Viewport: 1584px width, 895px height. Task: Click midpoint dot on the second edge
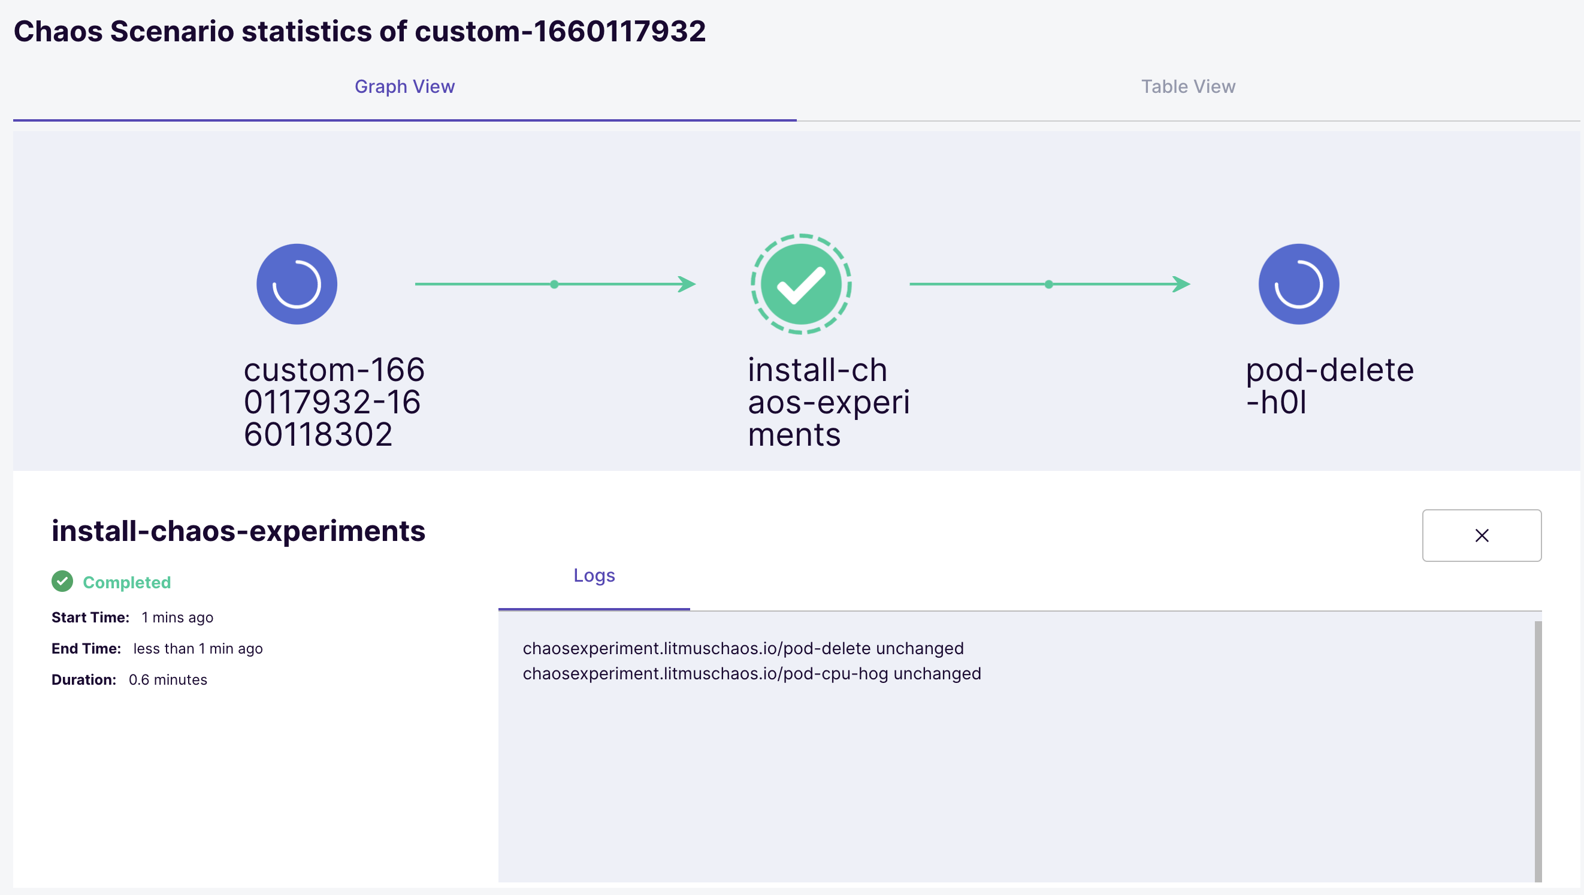[1048, 284]
